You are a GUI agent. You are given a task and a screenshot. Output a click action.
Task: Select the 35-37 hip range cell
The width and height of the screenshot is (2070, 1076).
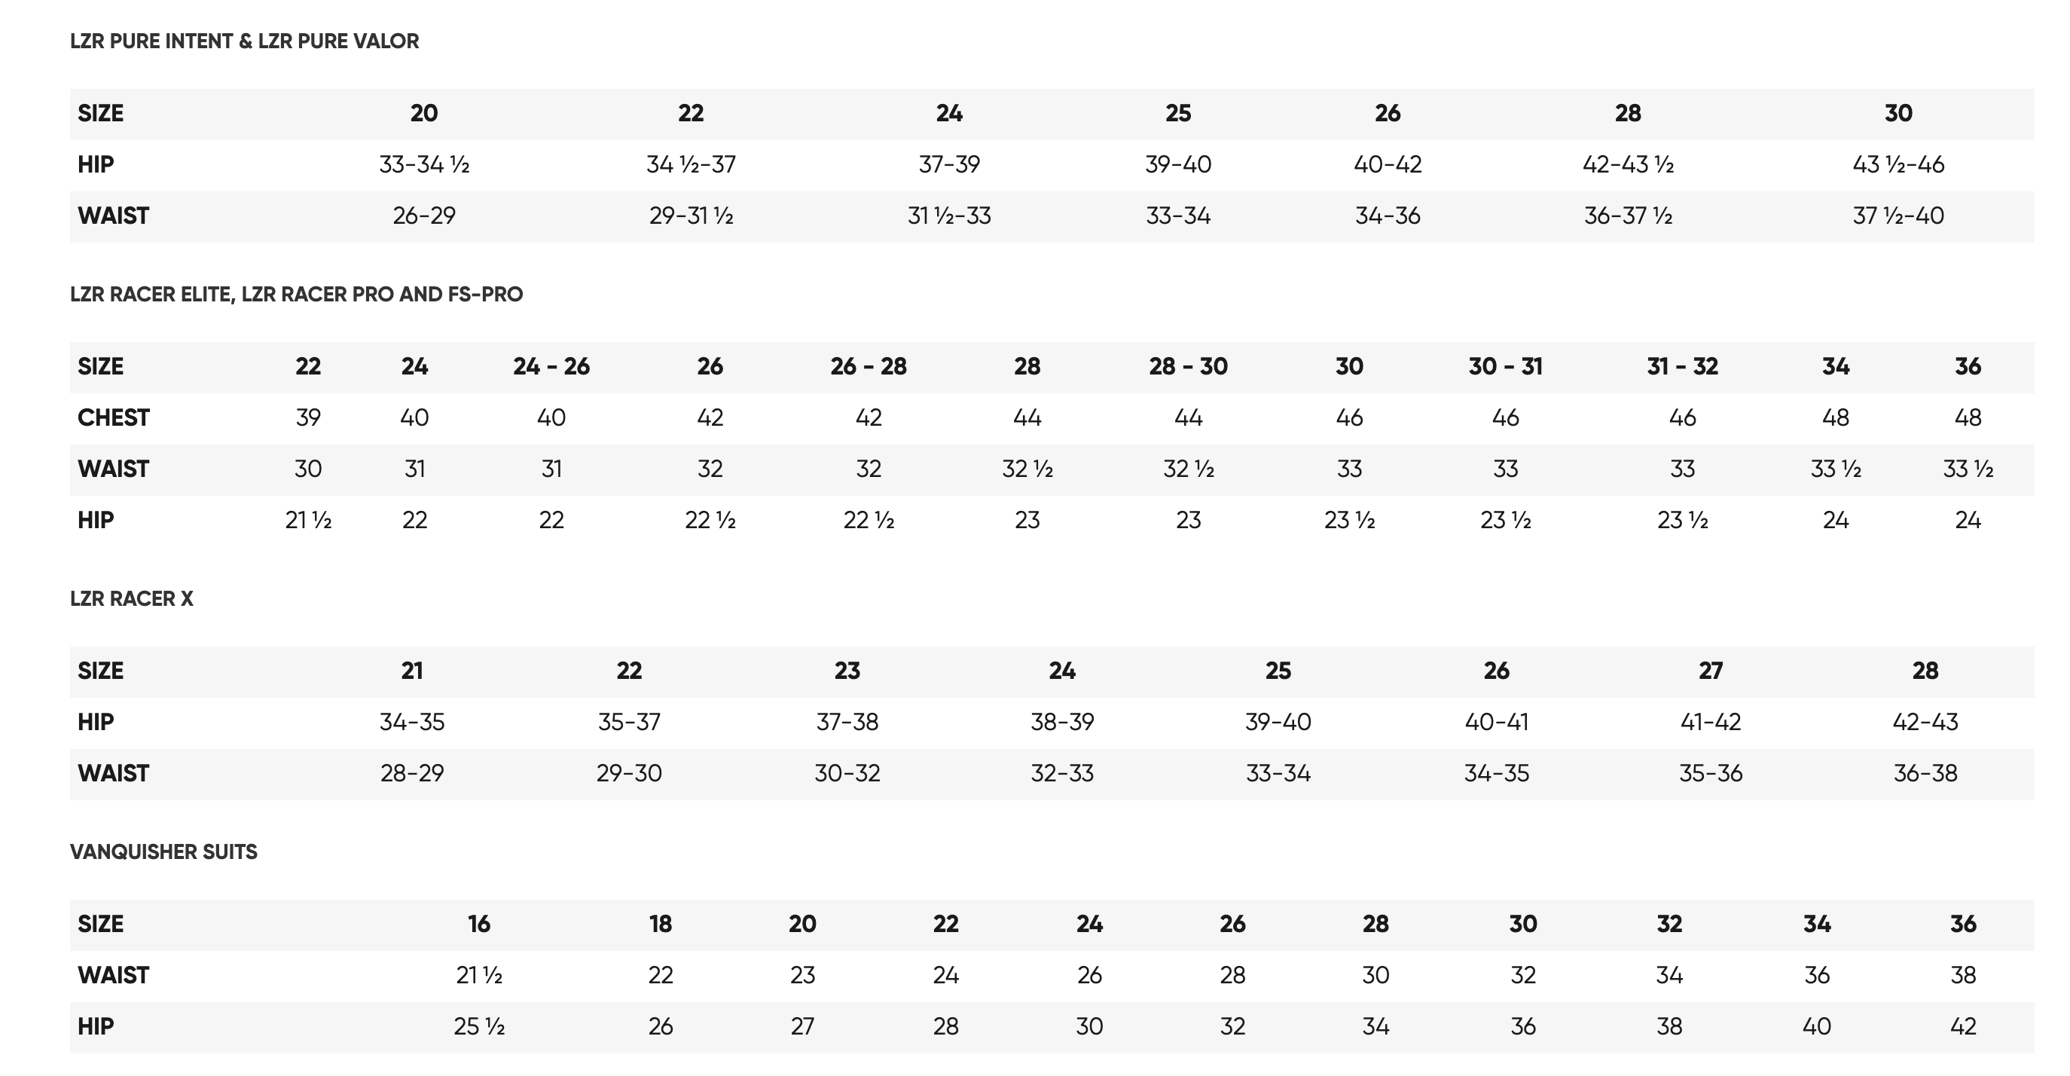click(628, 722)
